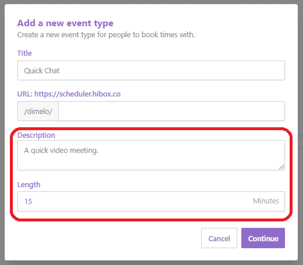Cancel the new event type dialog
The width and height of the screenshot is (303, 265).
[x=219, y=238]
